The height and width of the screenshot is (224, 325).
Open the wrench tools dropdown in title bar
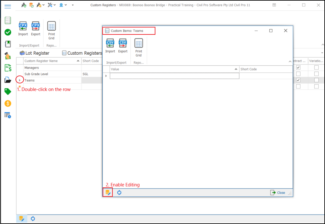tap(51, 5)
